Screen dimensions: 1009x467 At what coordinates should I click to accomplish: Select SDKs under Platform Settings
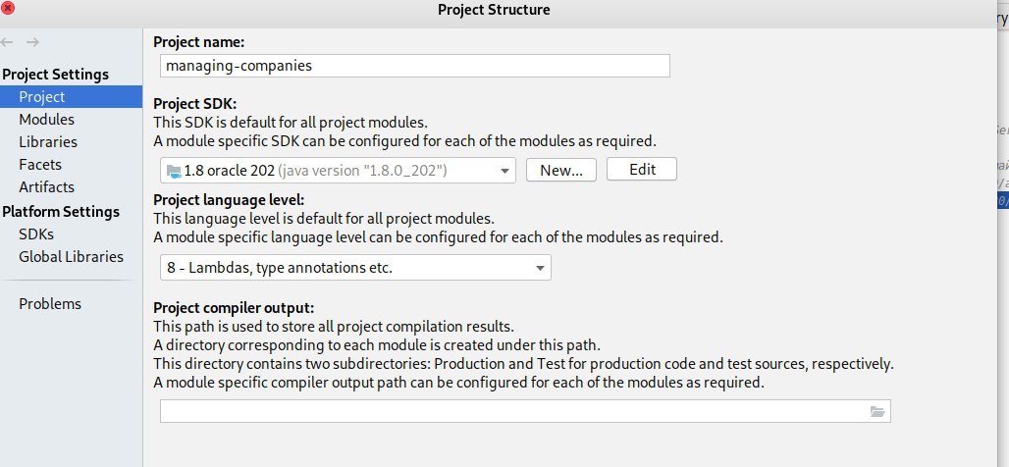click(x=36, y=234)
